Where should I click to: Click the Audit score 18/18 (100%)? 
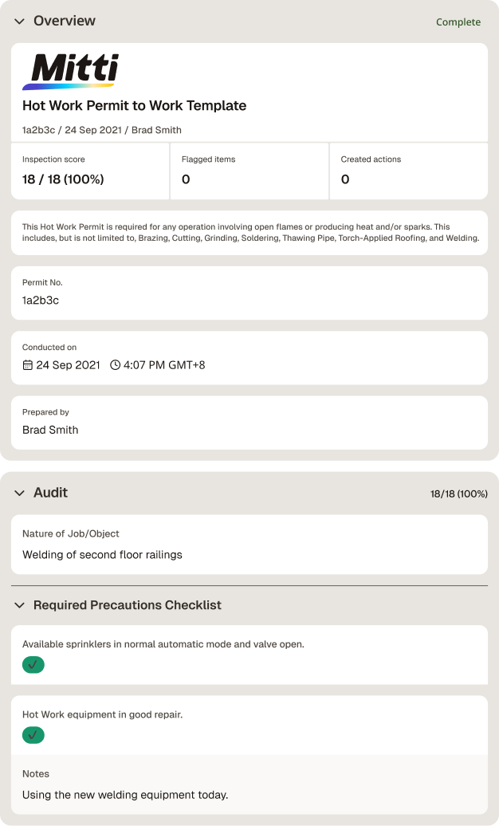459,494
